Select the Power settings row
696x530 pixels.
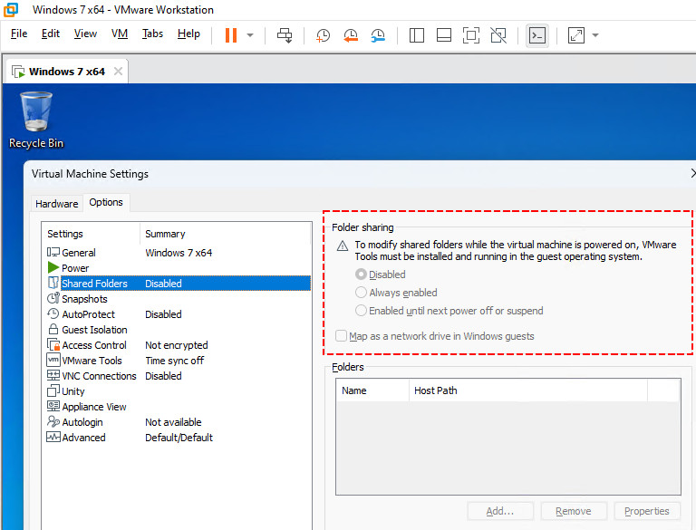point(178,268)
